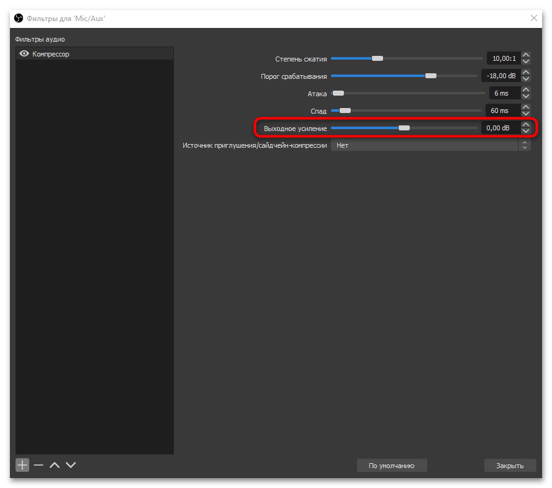Image resolution: width=552 pixels, height=488 pixels.
Task: Click the Порог срабатывания label
Action: [x=294, y=76]
